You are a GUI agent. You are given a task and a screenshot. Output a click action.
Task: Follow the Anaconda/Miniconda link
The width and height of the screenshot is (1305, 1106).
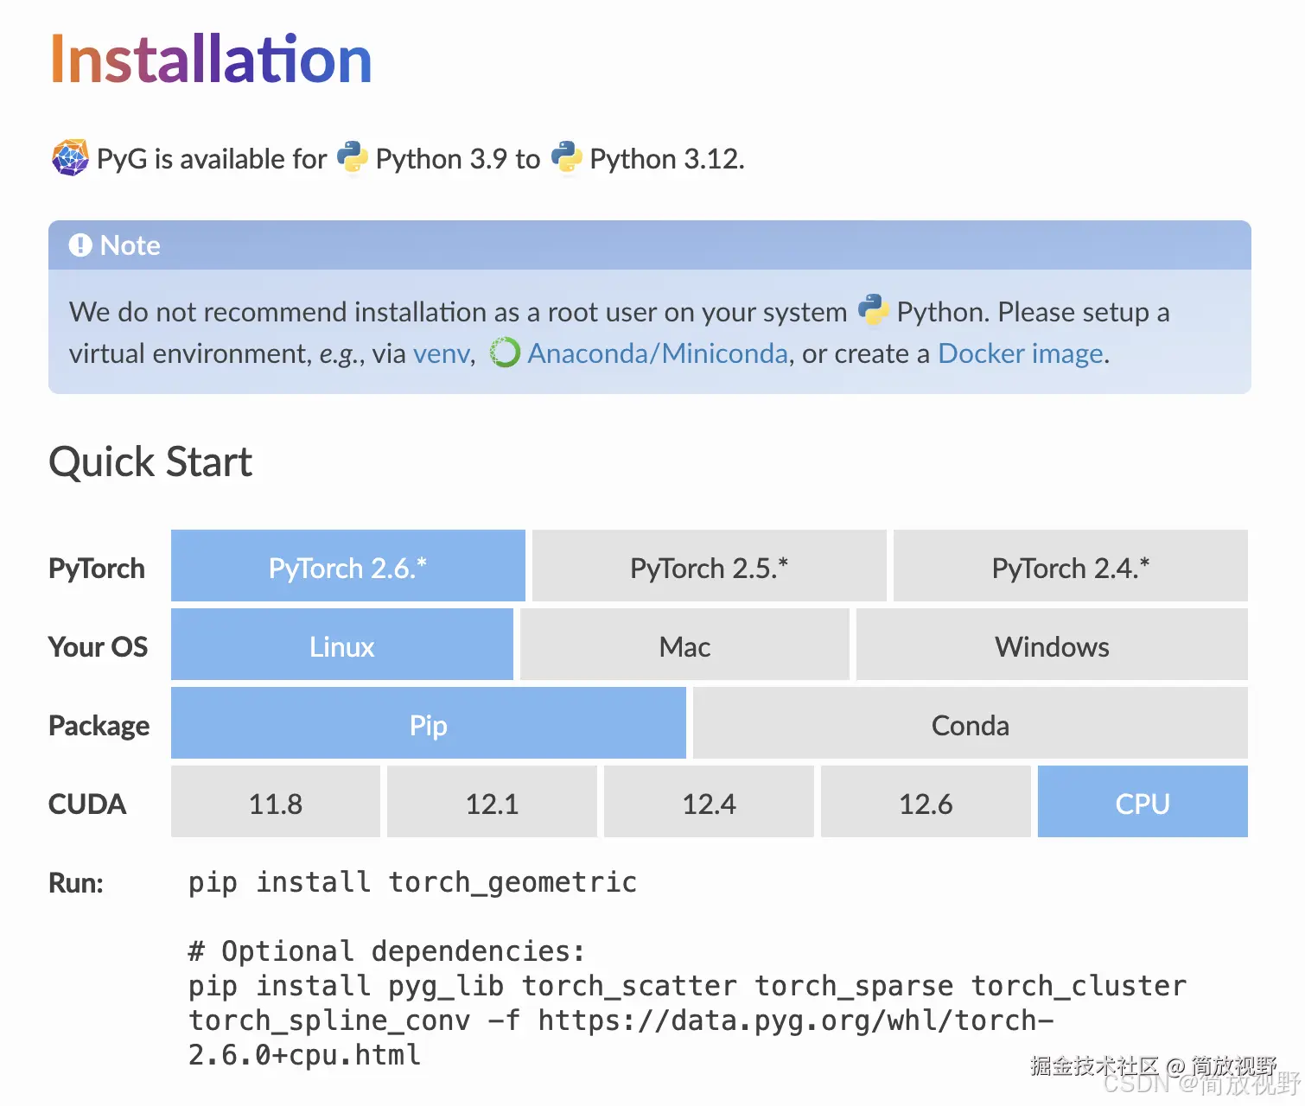pyautogui.click(x=658, y=353)
